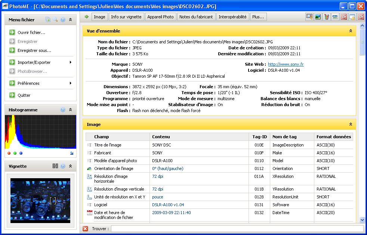Click the blue mountain image toolbar icon

coord(335,17)
